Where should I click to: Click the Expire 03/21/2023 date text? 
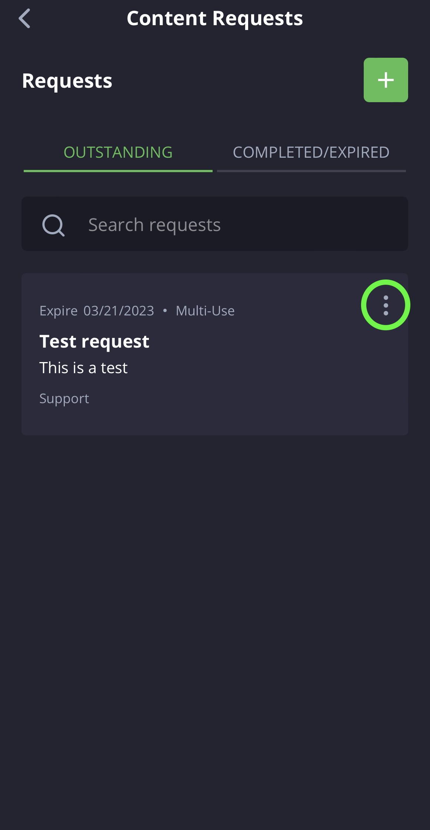[x=97, y=311]
